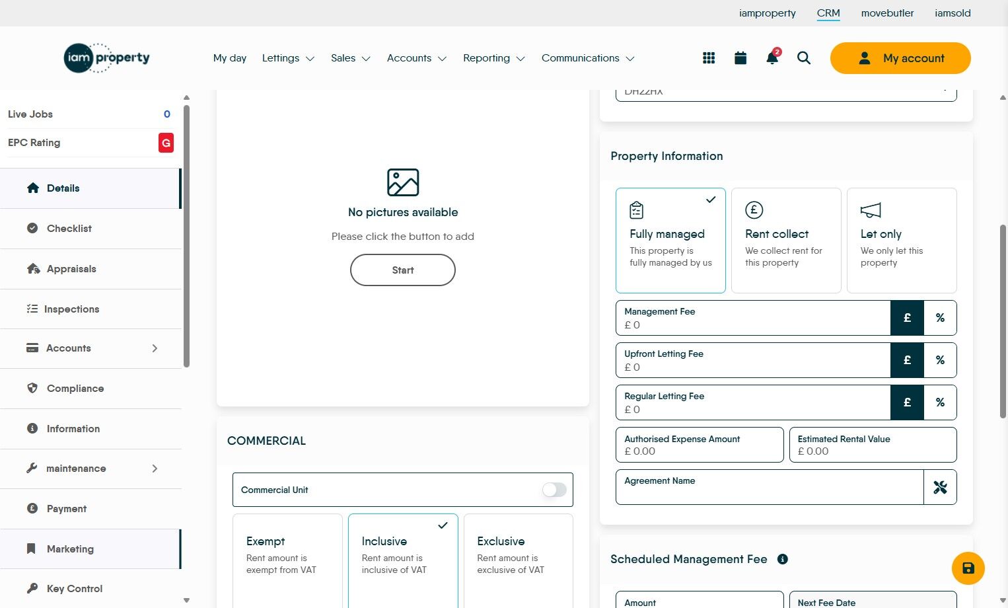Click the sidebar scroll-down arrow
This screenshot has width=1008, height=608.
tap(186, 600)
